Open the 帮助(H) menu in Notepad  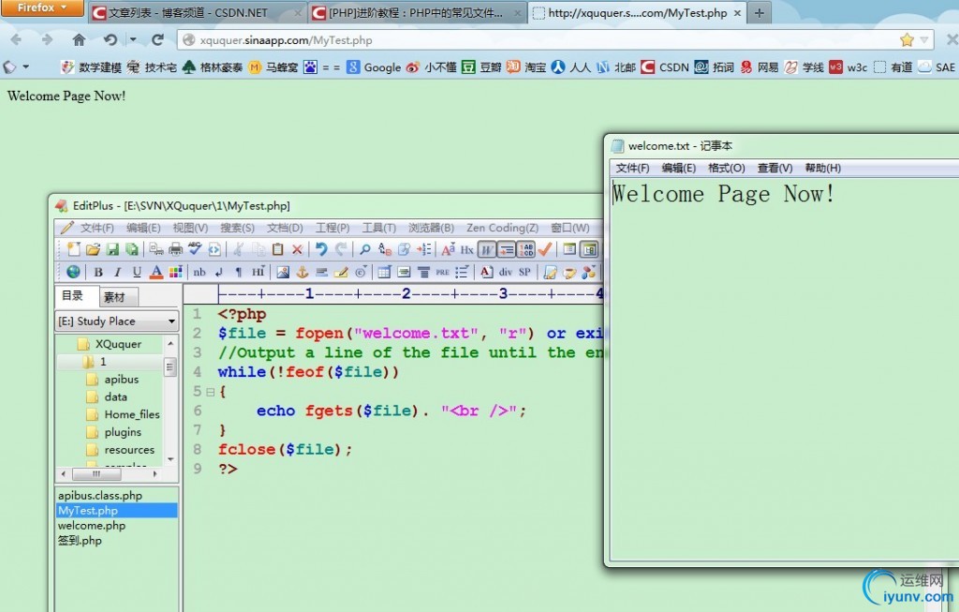[x=822, y=168]
